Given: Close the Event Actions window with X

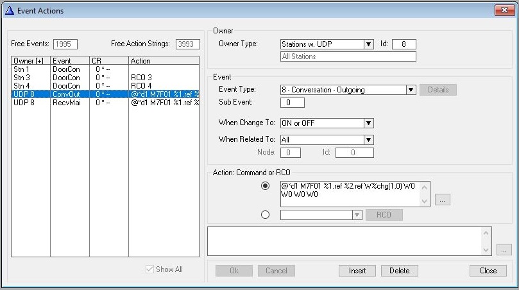Looking at the screenshot, I should click(504, 10).
